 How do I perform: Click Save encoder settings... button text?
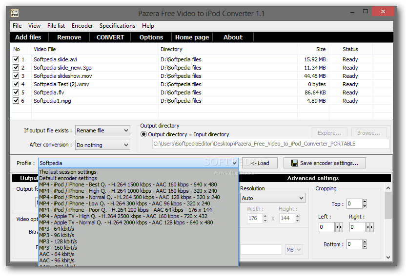coord(329,163)
